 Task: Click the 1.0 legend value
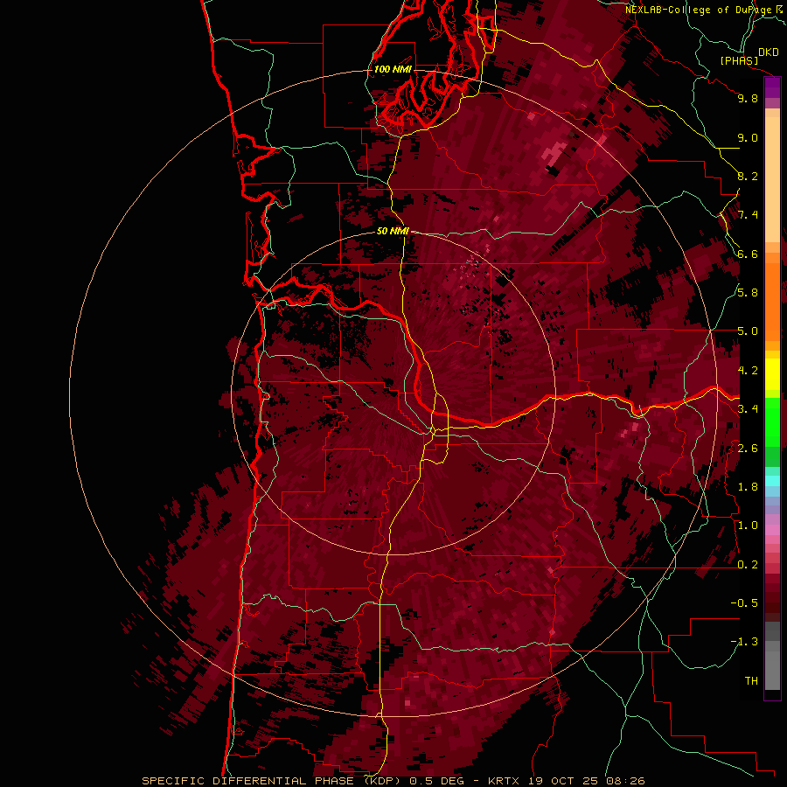(x=748, y=526)
